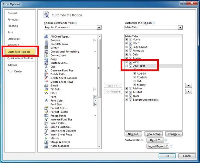Select the Center alignment icon

coord(46,48)
